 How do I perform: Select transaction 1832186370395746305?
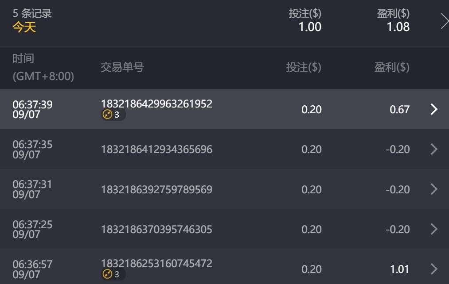click(x=156, y=229)
